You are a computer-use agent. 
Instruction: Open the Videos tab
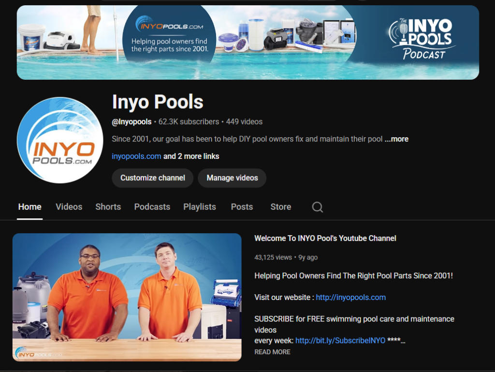(69, 207)
